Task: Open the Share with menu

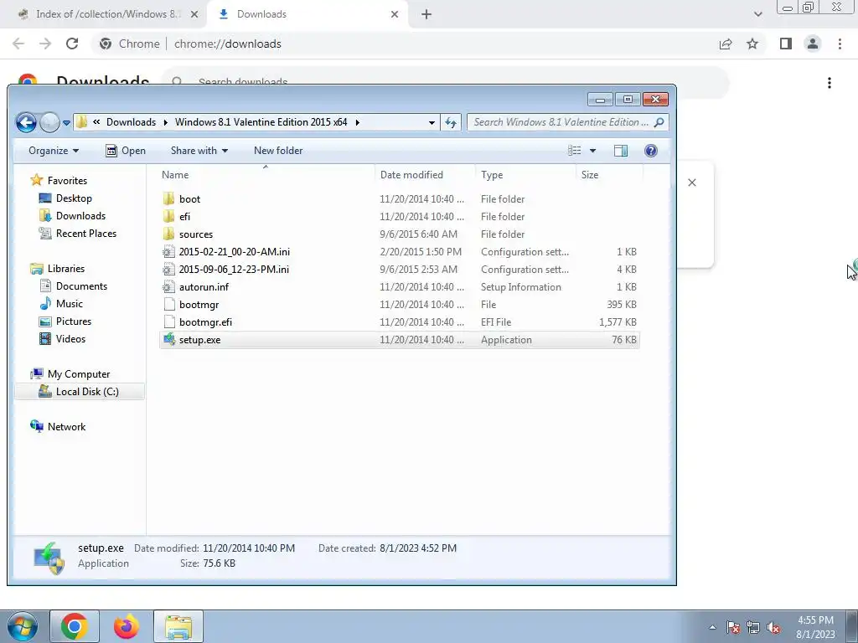Action: pyautogui.click(x=199, y=151)
